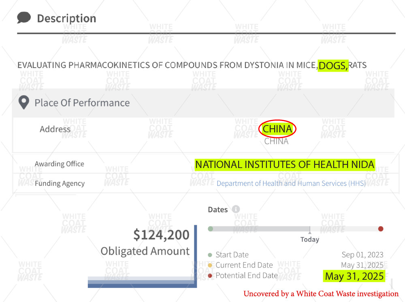Click the yellow Current End Date legend dot
Screen dimensions: 405x302
tap(210, 265)
